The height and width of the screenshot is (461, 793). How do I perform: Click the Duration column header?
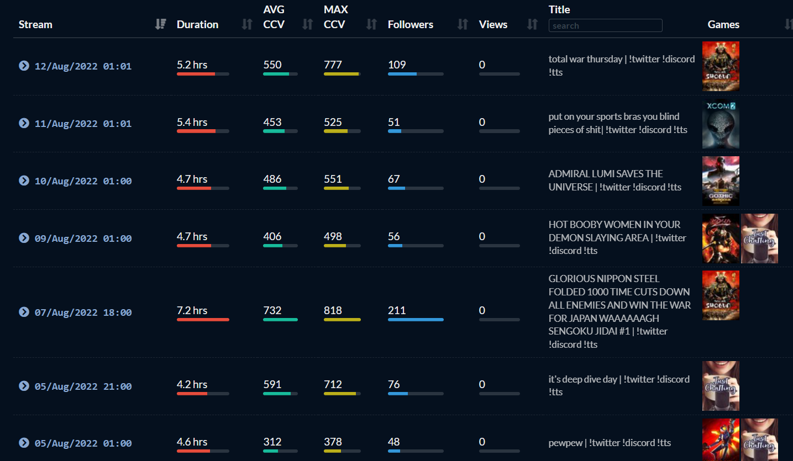pyautogui.click(x=197, y=24)
